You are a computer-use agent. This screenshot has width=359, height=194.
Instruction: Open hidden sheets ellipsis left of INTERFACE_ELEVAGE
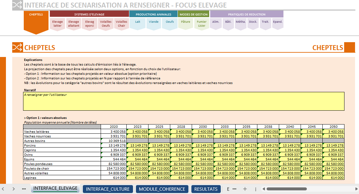24,189
